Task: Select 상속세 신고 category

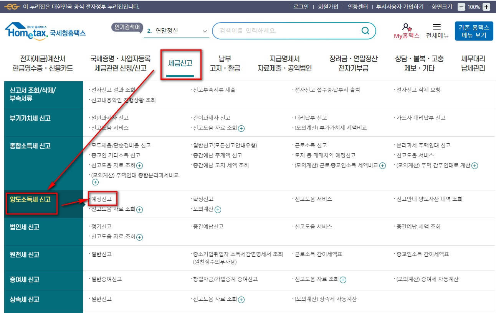Action: [x=44, y=300]
